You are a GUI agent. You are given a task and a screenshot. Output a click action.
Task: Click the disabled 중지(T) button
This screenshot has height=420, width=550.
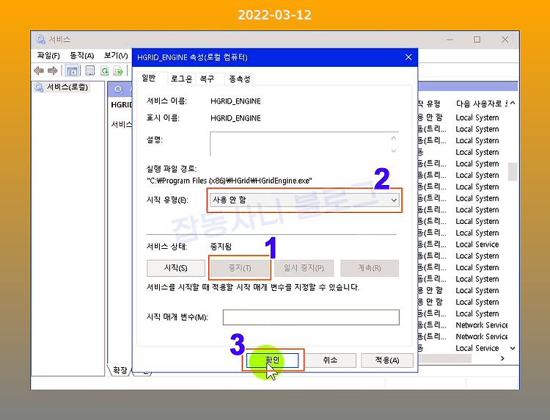[x=240, y=268]
